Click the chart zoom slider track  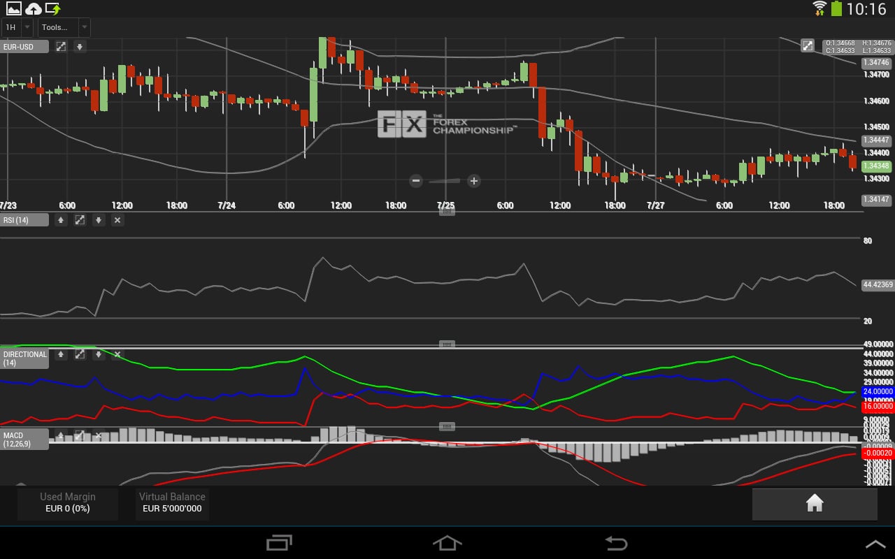tap(445, 181)
